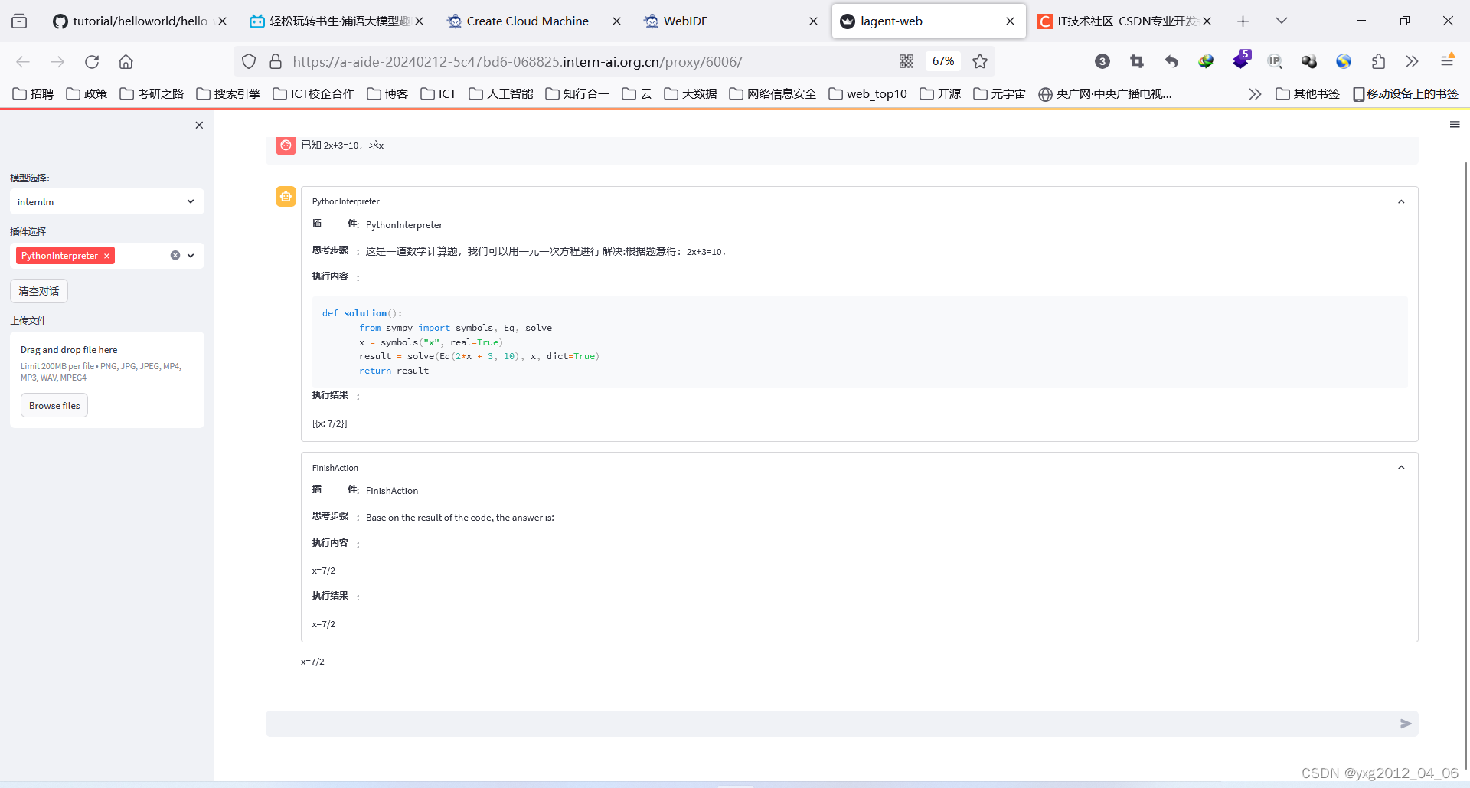Image resolution: width=1470 pixels, height=788 pixels.
Task: Open 移动设备上的书签 folder
Action: 1406,93
